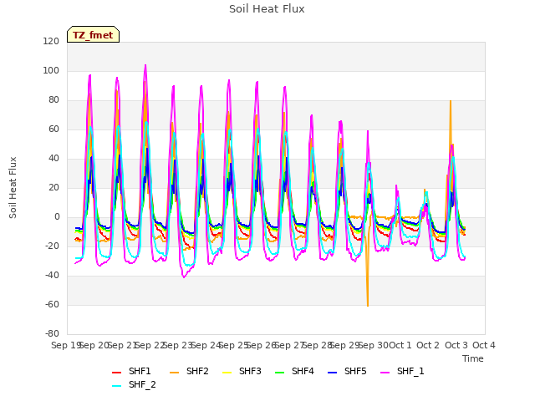Toggle the SHF_2 legend entry
Image resolution: width=535 pixels, height=401 pixels.
coord(134,385)
